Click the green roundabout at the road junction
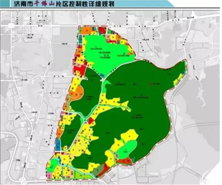 (x=86, y=120)
